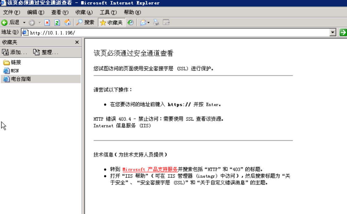Click the 请尝试以下操作 text
Viewport: 347px width, 214px height.
[x=113, y=90]
